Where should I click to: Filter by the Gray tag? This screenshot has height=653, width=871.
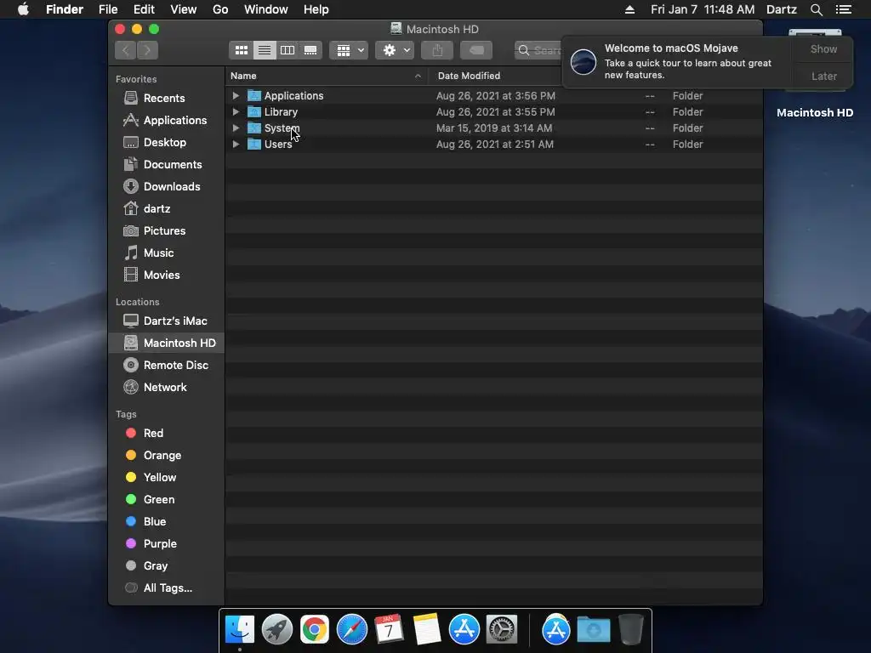155,566
